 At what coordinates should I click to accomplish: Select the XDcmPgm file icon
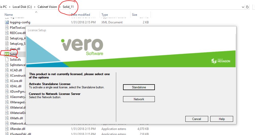click(x=7, y=92)
